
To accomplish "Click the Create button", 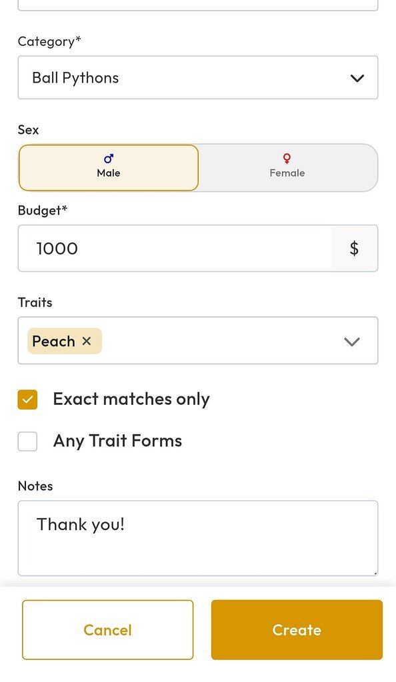I will click(x=297, y=630).
